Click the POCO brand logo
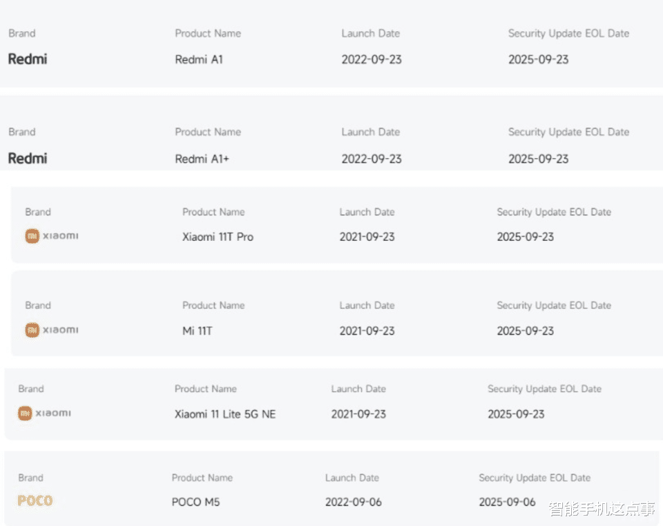This screenshot has width=663, height=526. coord(35,501)
